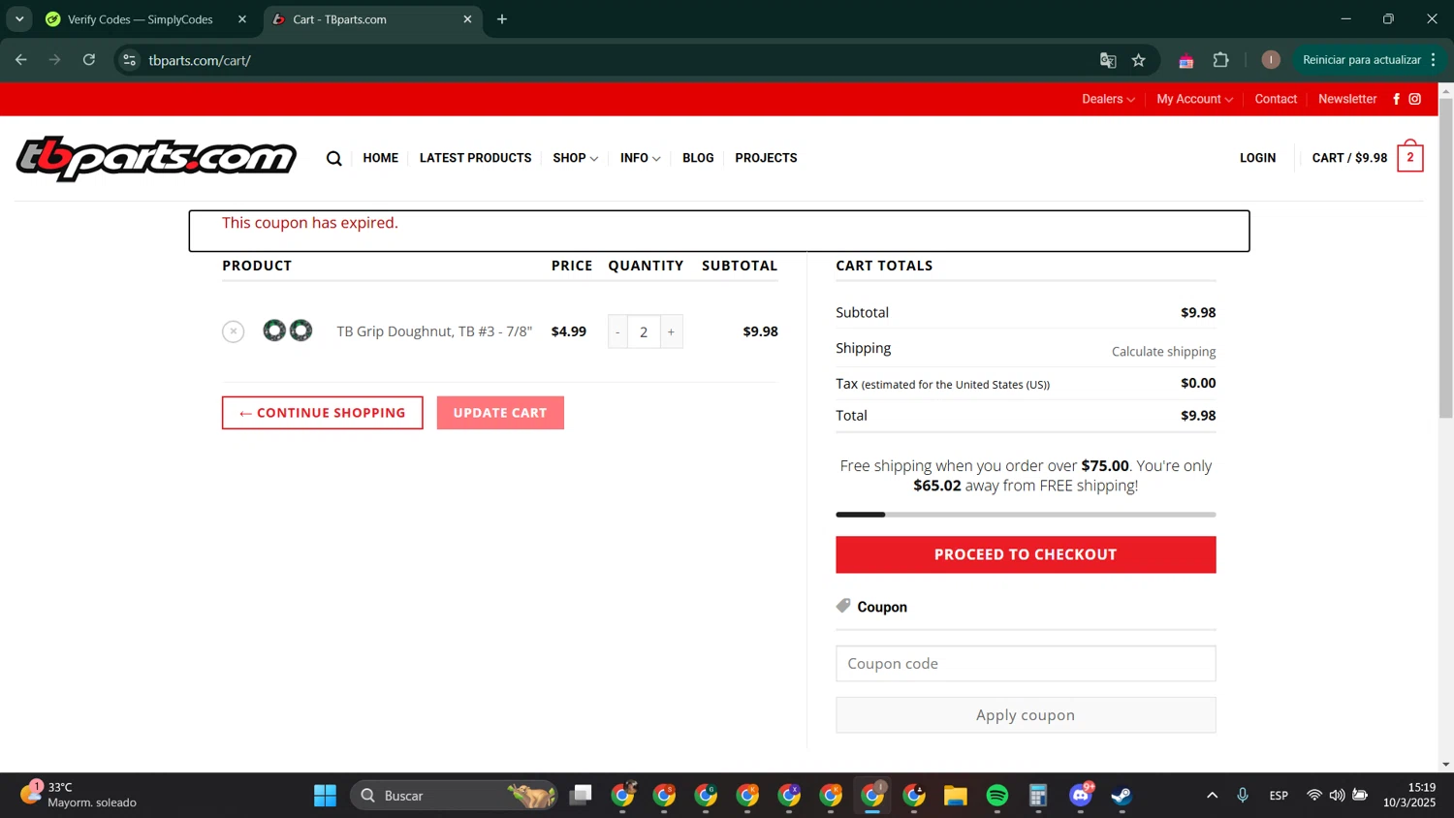1454x818 pixels.
Task: Expand the Dealers menu
Action: 1108,99
